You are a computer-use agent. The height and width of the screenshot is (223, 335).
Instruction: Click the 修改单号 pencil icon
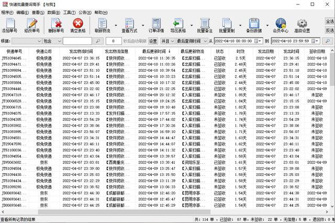point(32,25)
